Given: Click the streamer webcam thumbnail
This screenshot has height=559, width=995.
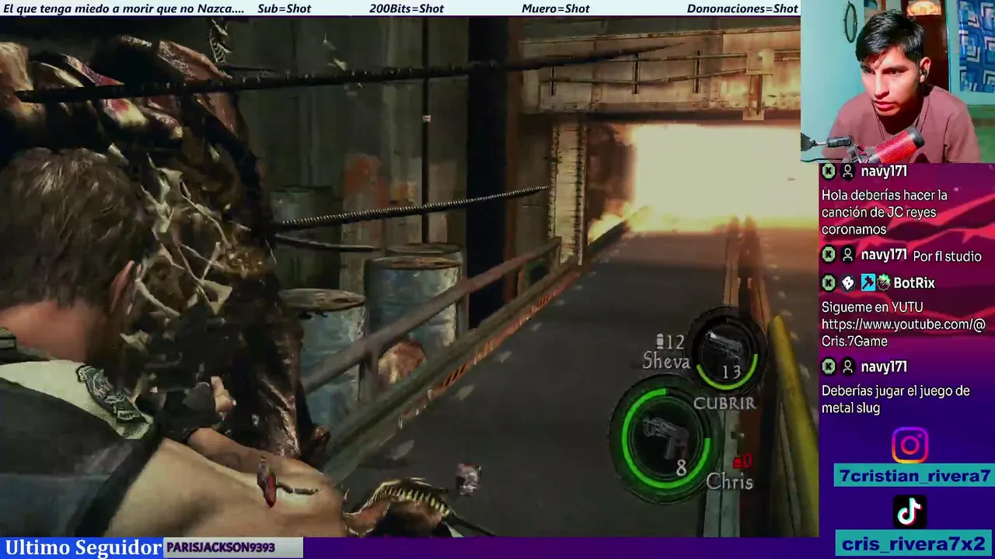Looking at the screenshot, I should [x=898, y=81].
